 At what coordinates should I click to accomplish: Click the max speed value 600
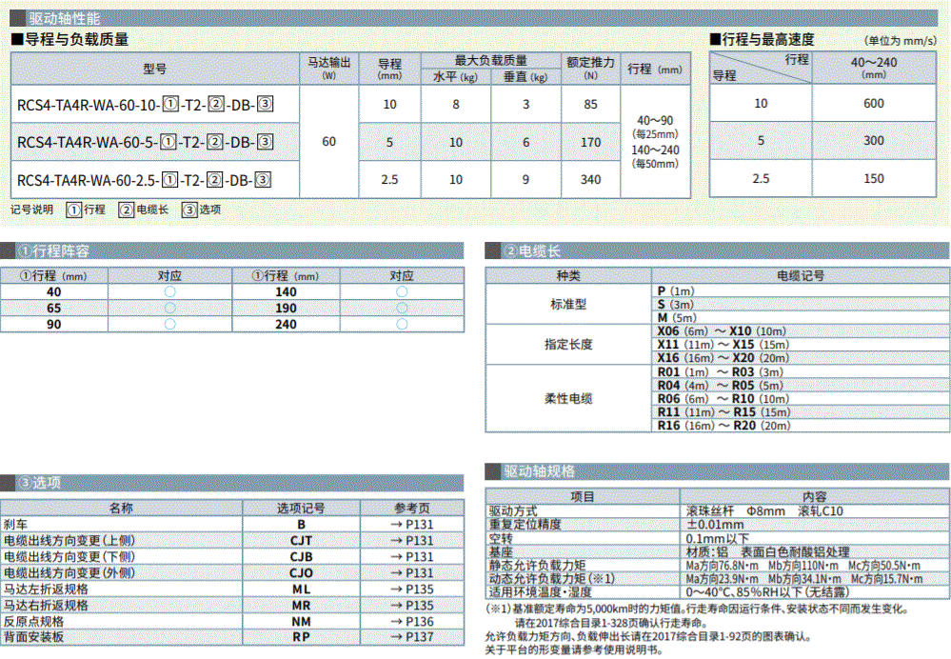pos(873,104)
